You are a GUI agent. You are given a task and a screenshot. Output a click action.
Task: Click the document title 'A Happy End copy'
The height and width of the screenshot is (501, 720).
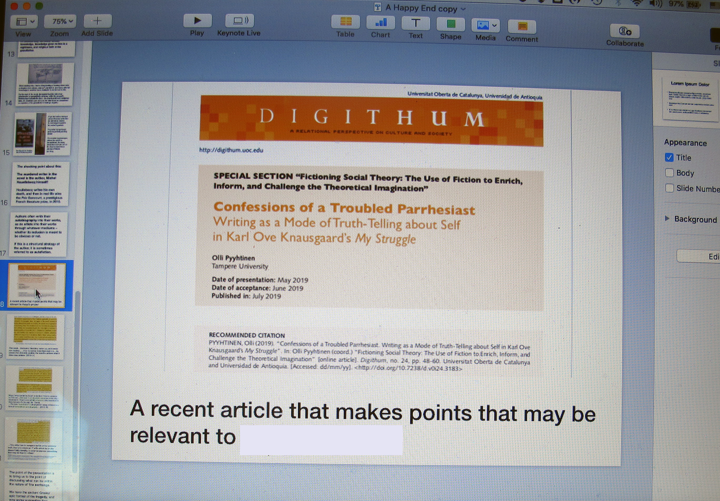[421, 8]
